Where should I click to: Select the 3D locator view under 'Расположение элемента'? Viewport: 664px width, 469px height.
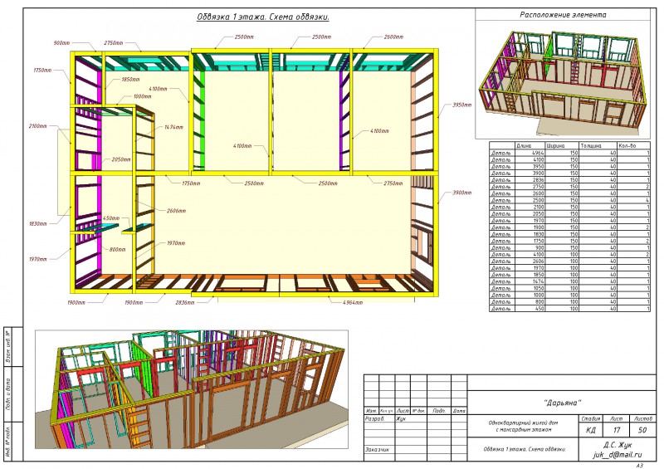(x=564, y=80)
